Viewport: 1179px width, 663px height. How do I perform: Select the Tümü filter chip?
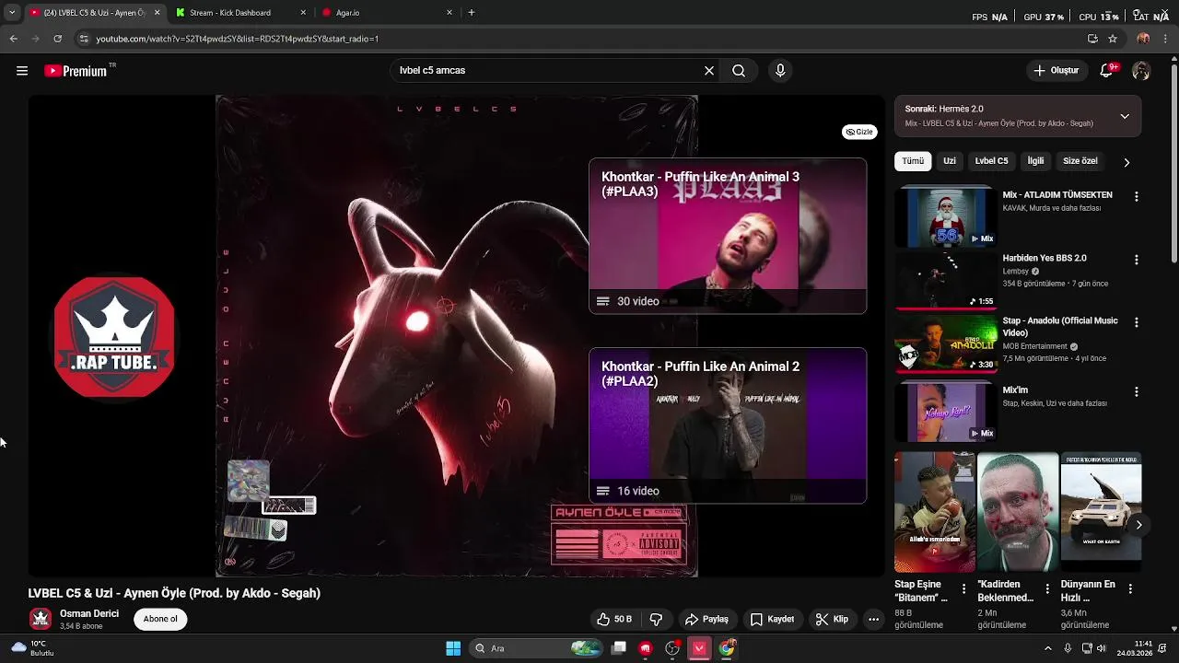(913, 161)
